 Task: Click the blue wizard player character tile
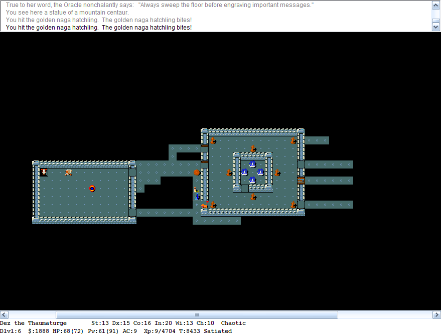point(197,197)
